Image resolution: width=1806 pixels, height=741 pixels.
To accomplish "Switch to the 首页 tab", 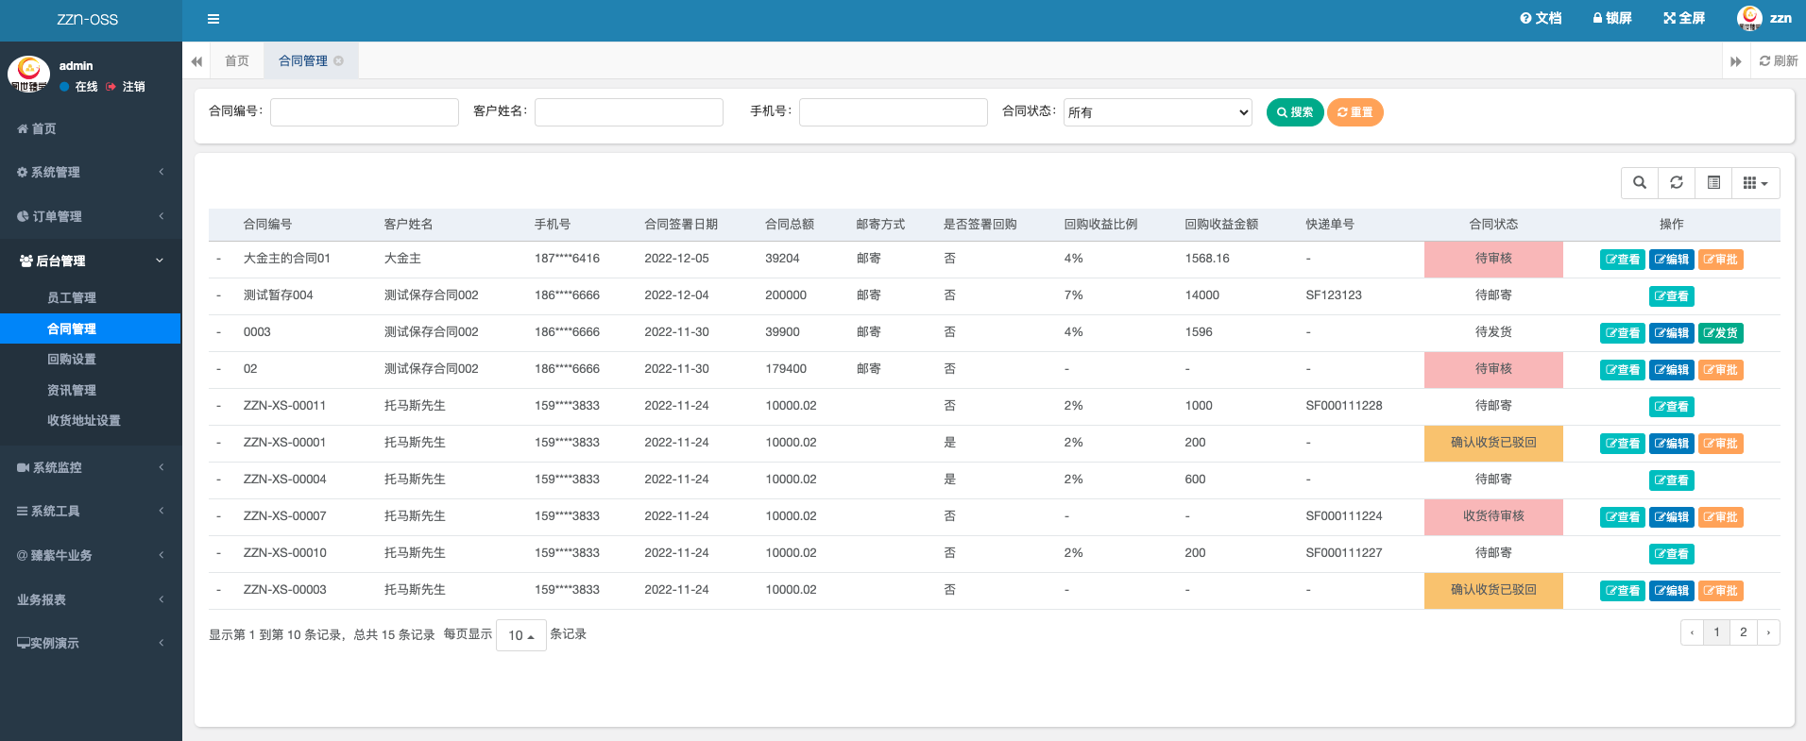I will (x=237, y=60).
